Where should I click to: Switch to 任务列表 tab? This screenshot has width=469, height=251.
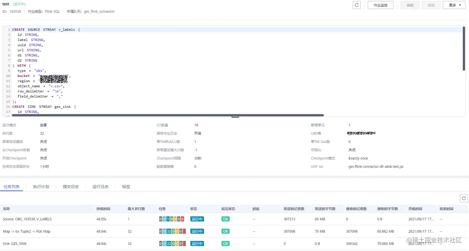(x=11, y=187)
